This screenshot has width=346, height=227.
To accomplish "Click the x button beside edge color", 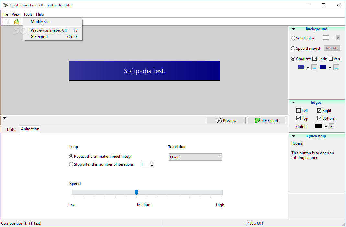I will [332, 126].
